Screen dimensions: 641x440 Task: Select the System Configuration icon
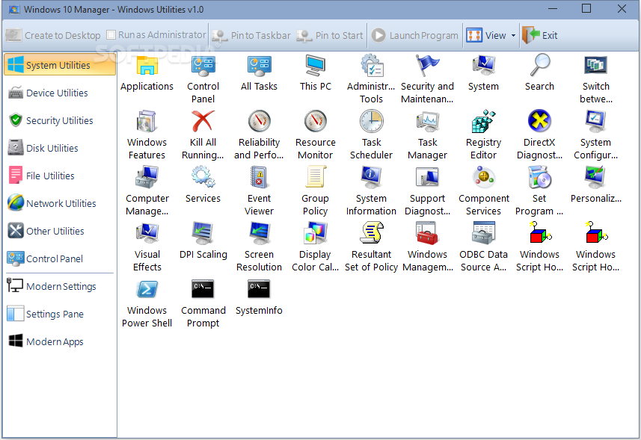[595, 121]
